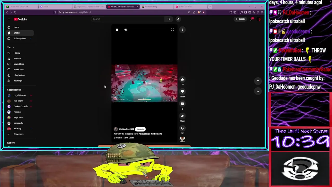332x187 pixels.
Task: Go to previous Short with up arrow
Action: (x=258, y=81)
